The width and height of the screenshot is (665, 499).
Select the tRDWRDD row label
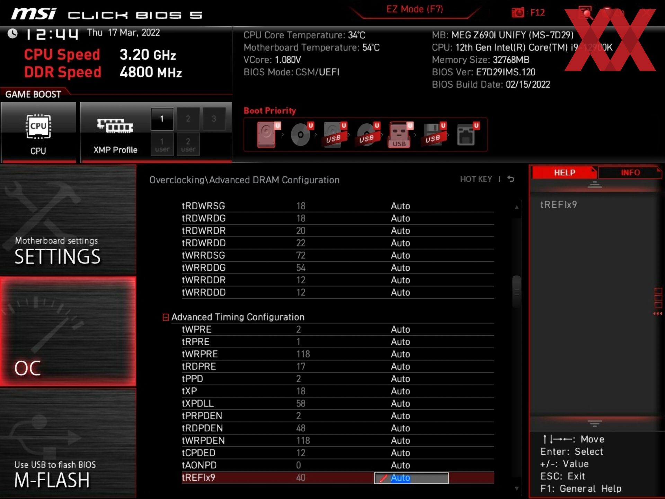tap(204, 243)
